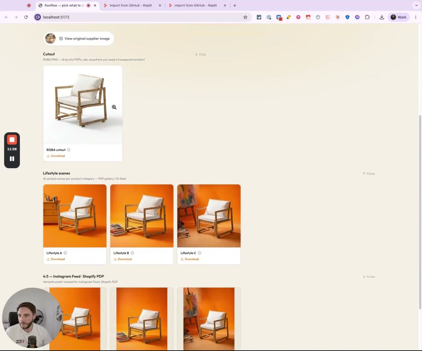
Task: Click the '3 files' label by Lifestyle scenes
Action: 369,173
